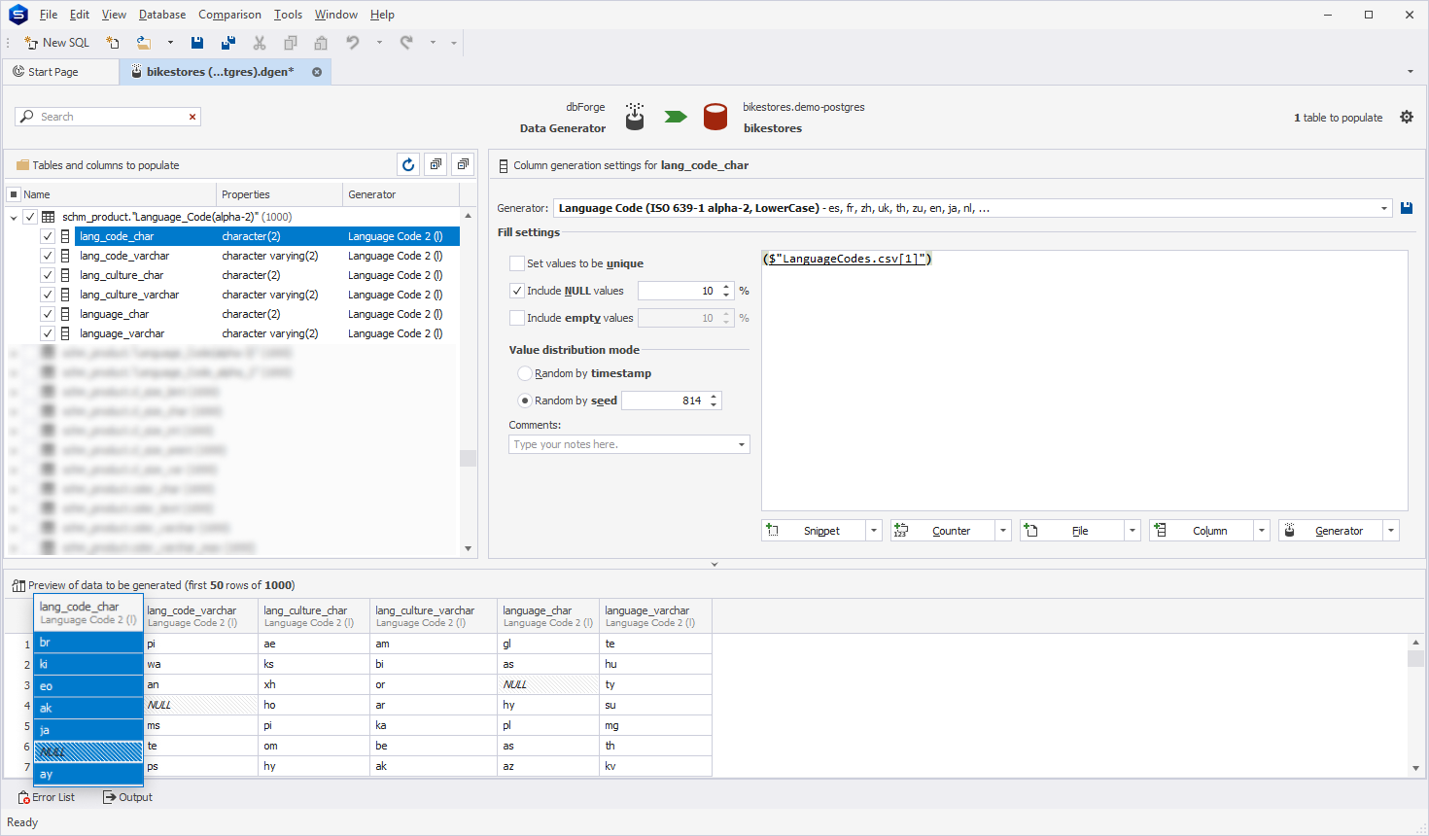The height and width of the screenshot is (836, 1429).
Task: Refresh the tables and columns list
Action: 408,164
